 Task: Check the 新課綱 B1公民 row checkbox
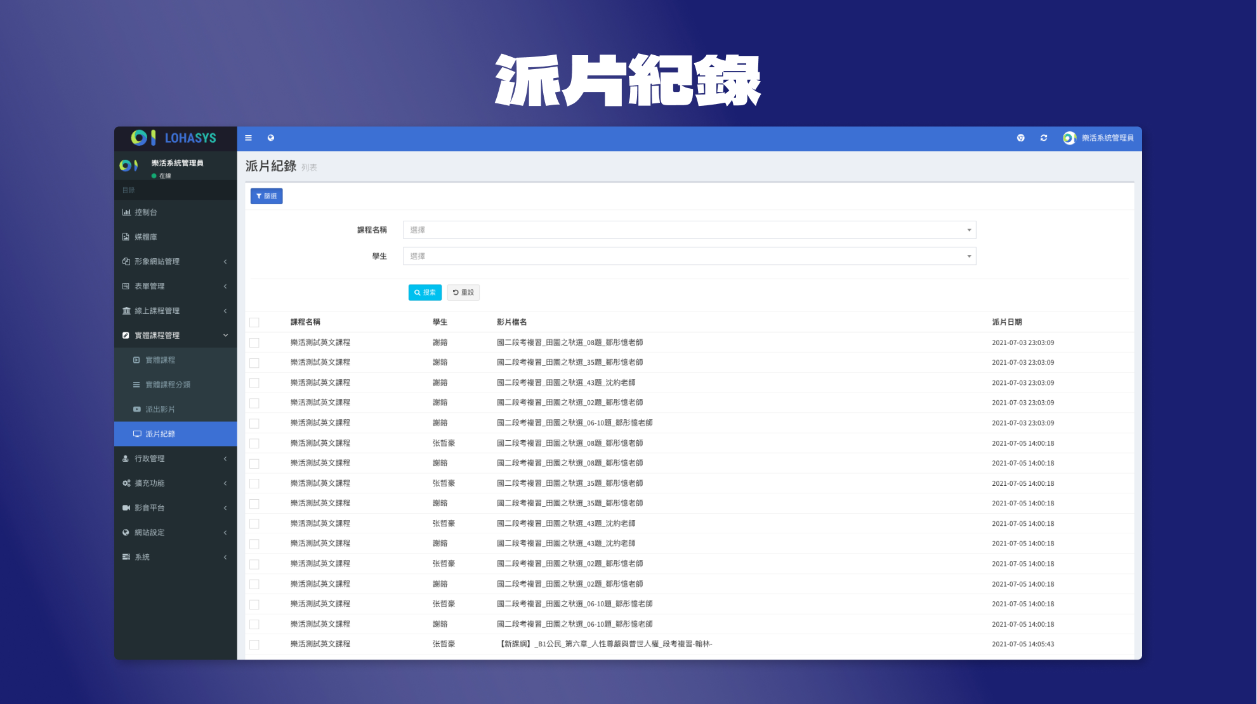point(254,645)
